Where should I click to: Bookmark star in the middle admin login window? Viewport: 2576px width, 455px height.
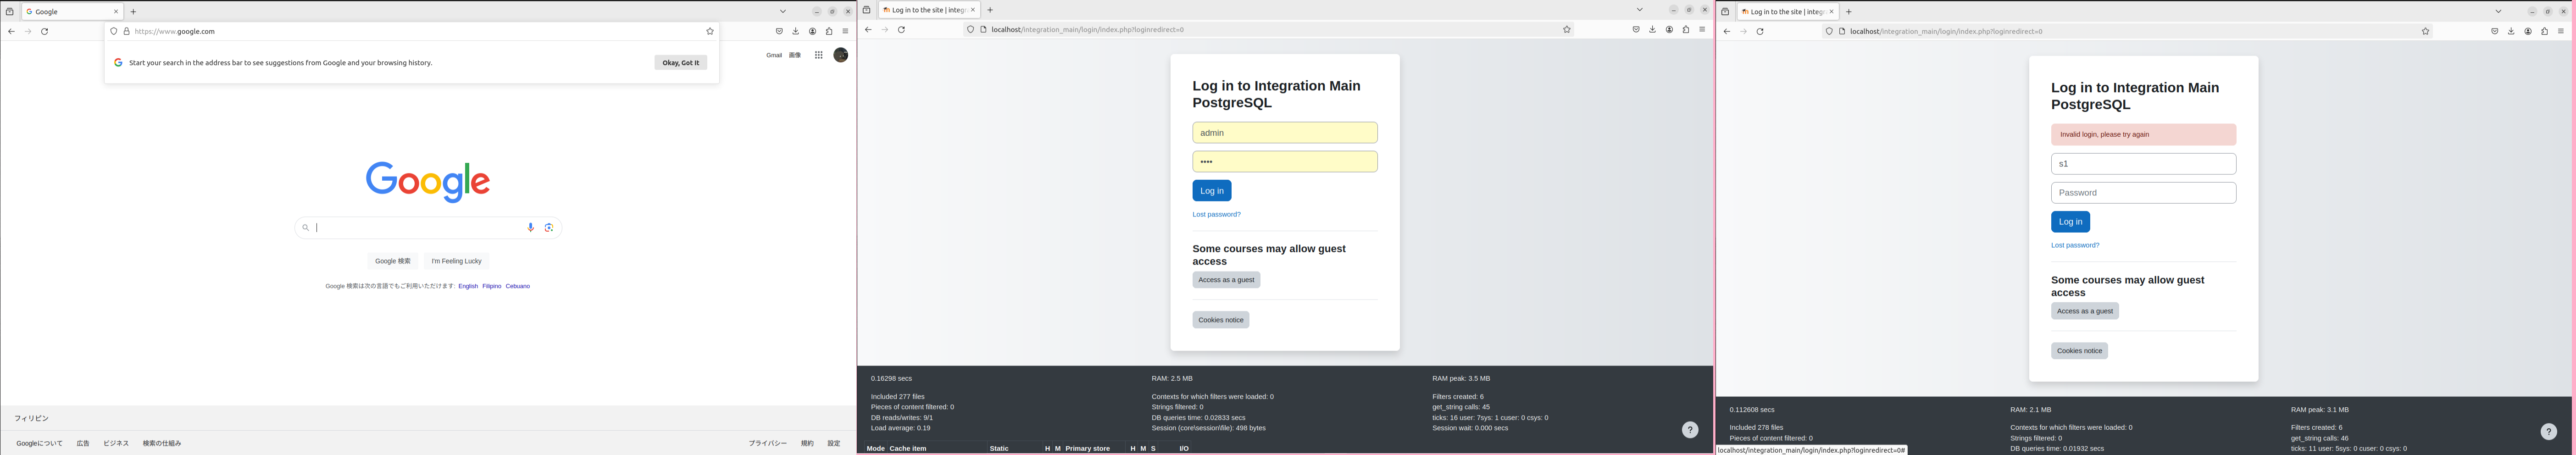click(x=1567, y=30)
